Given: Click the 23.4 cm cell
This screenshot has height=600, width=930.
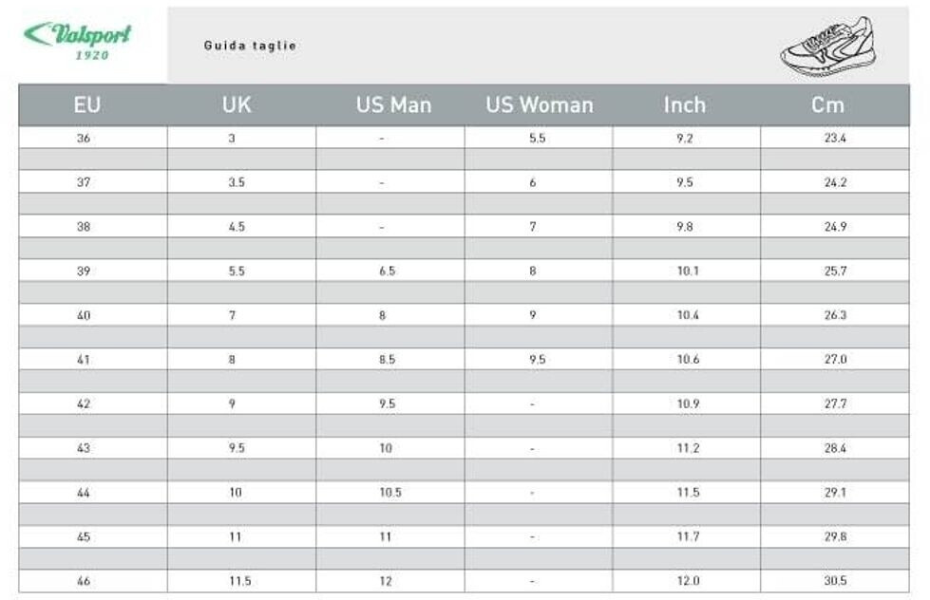Looking at the screenshot, I should pos(835,139).
